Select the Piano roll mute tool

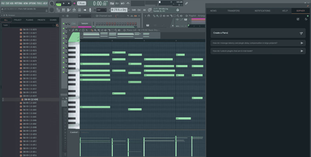tap(105, 30)
